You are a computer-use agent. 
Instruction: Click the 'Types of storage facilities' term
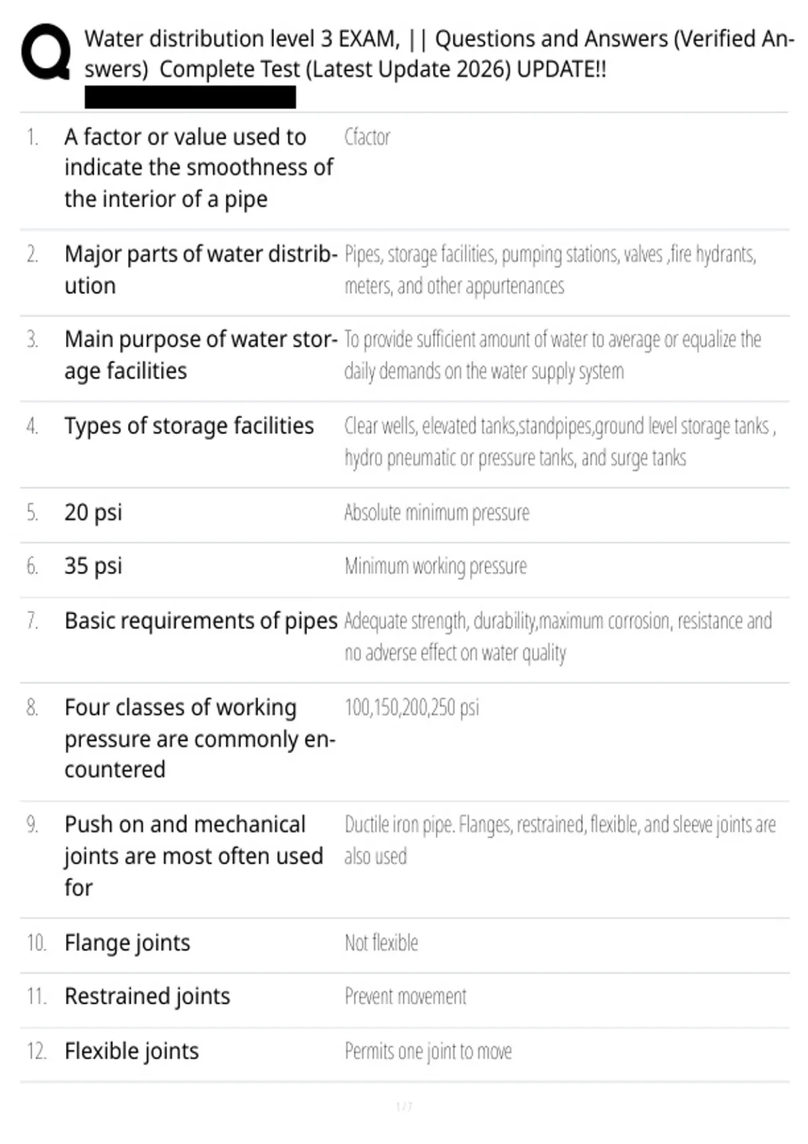tap(189, 426)
